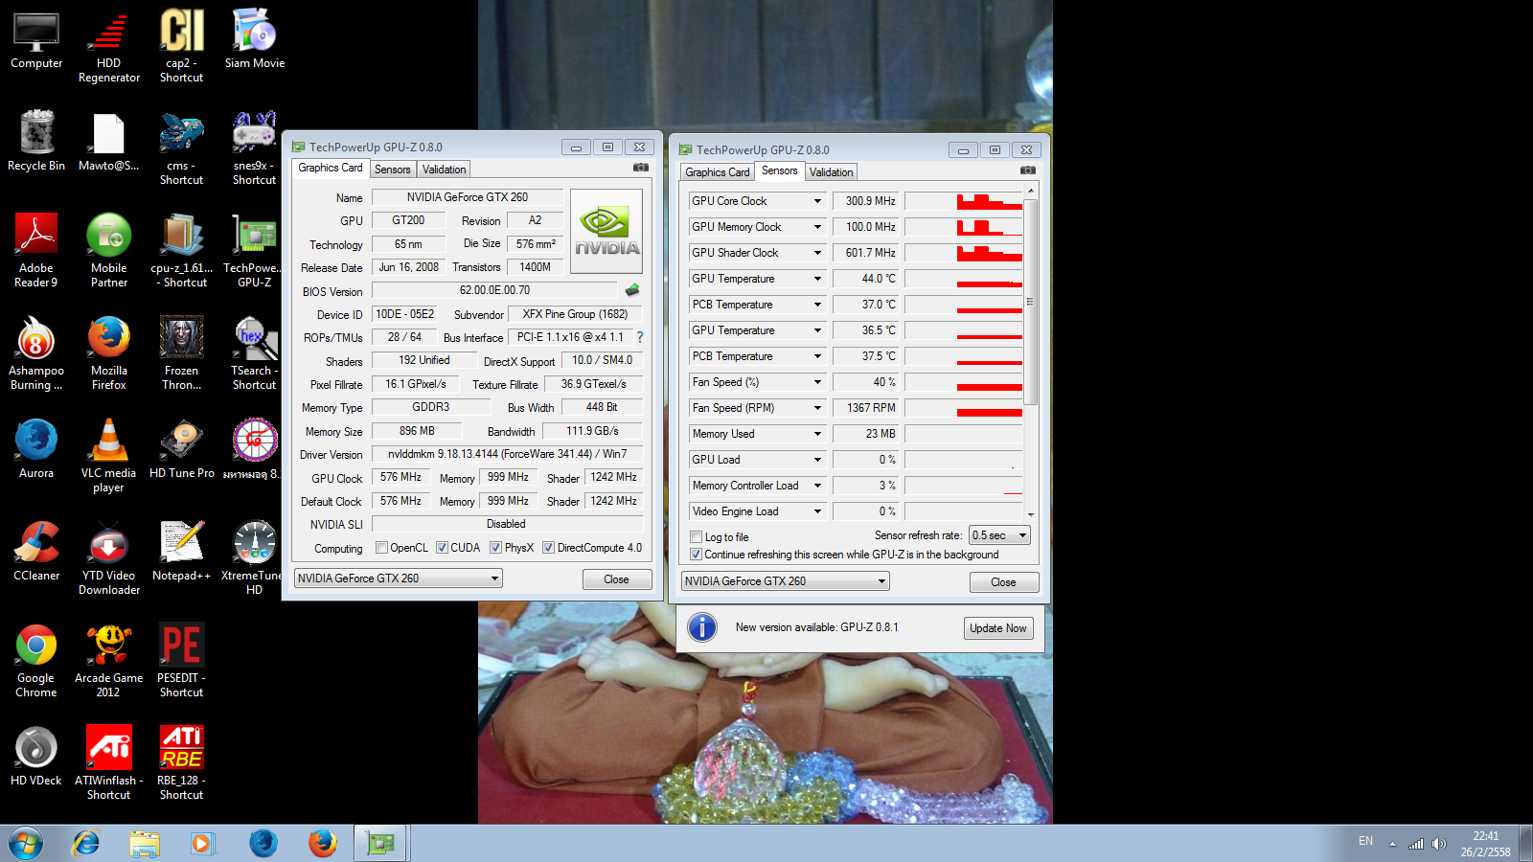Select the Mozilla Firefox desktop icon
Image resolution: width=1533 pixels, height=862 pixels.
click(x=109, y=352)
